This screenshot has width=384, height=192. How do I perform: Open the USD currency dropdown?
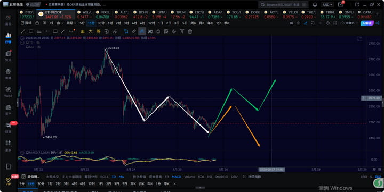(327, 5)
